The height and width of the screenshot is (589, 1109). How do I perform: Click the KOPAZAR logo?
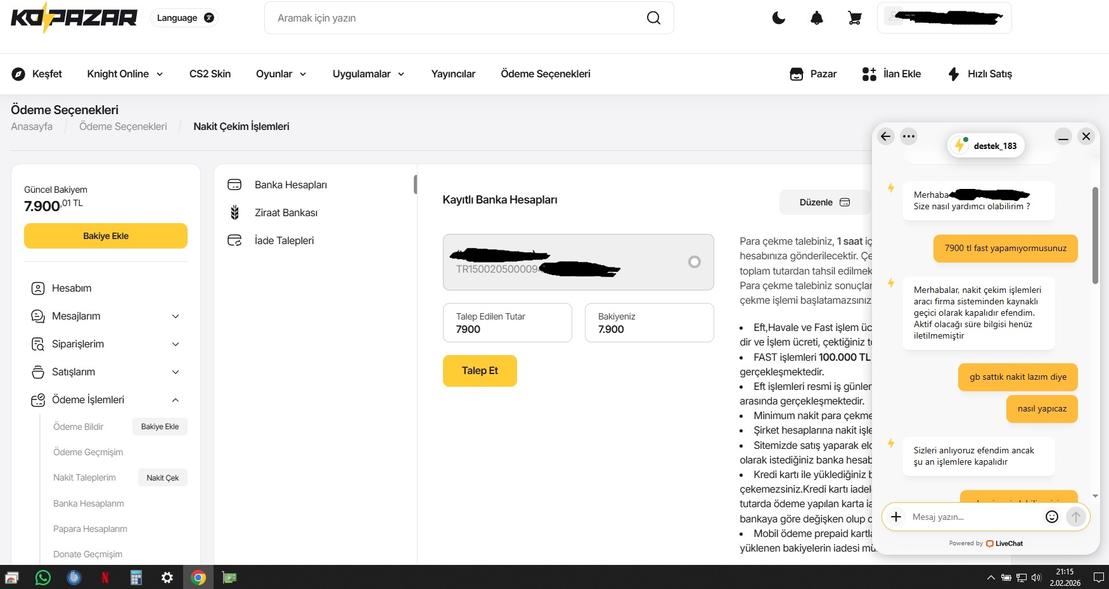click(x=74, y=18)
